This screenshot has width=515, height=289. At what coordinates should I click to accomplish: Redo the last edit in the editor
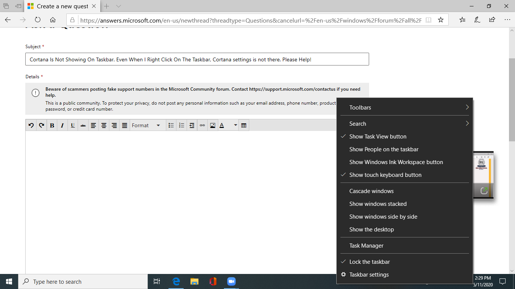click(x=41, y=125)
